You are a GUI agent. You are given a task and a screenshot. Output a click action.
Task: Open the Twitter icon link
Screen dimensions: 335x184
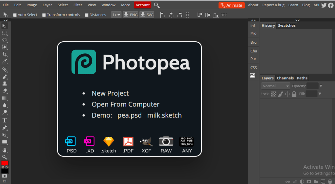(x=324, y=5)
